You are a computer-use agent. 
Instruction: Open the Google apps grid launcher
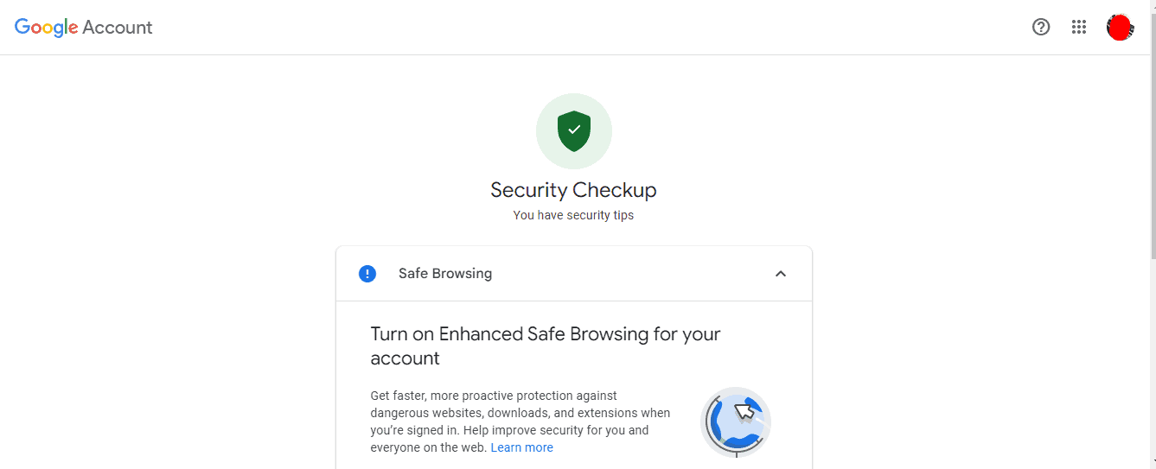coord(1079,27)
